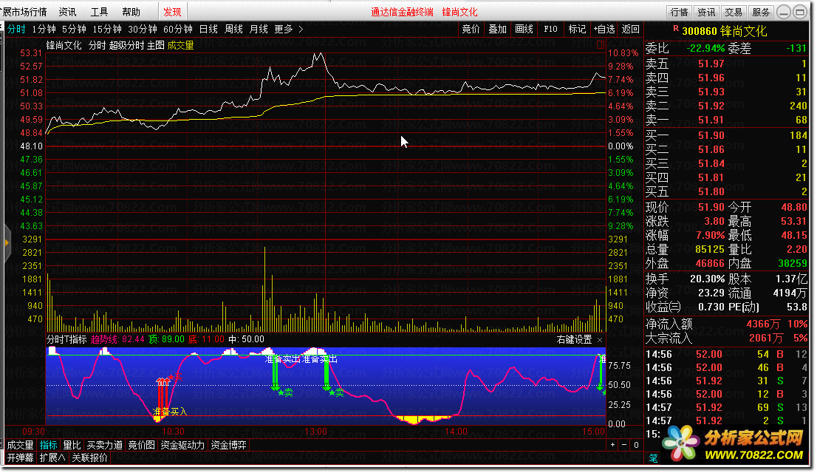The width and height of the screenshot is (817, 473).
Task: Open the 服务 service button
Action: point(760,12)
